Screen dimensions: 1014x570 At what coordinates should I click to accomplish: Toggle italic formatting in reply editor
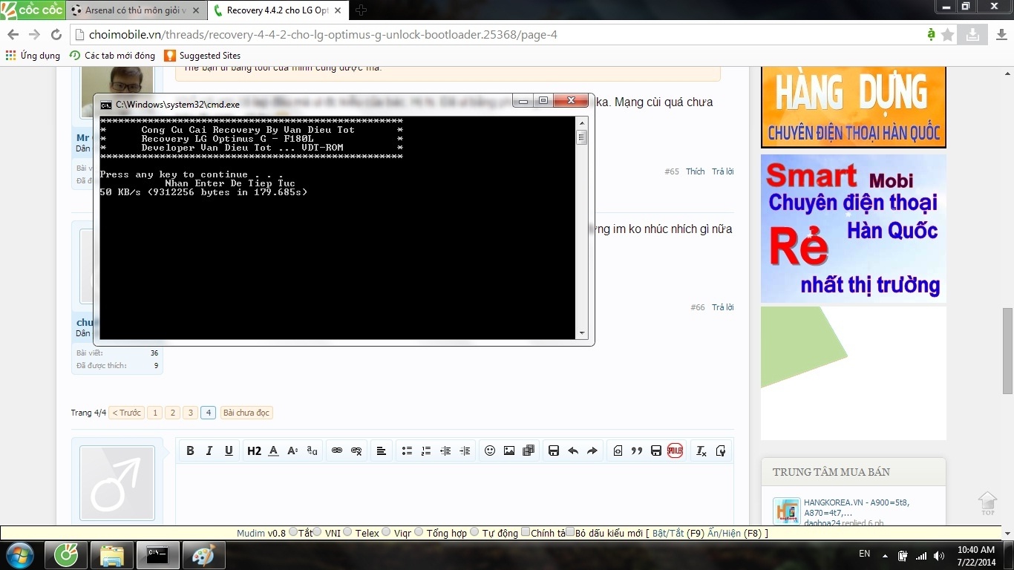click(x=209, y=451)
